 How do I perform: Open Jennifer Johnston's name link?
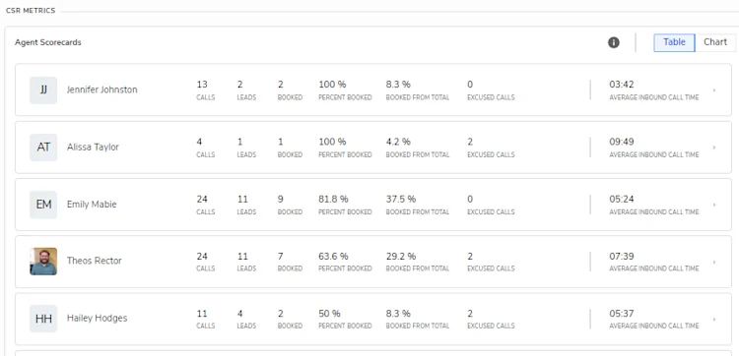[101, 89]
